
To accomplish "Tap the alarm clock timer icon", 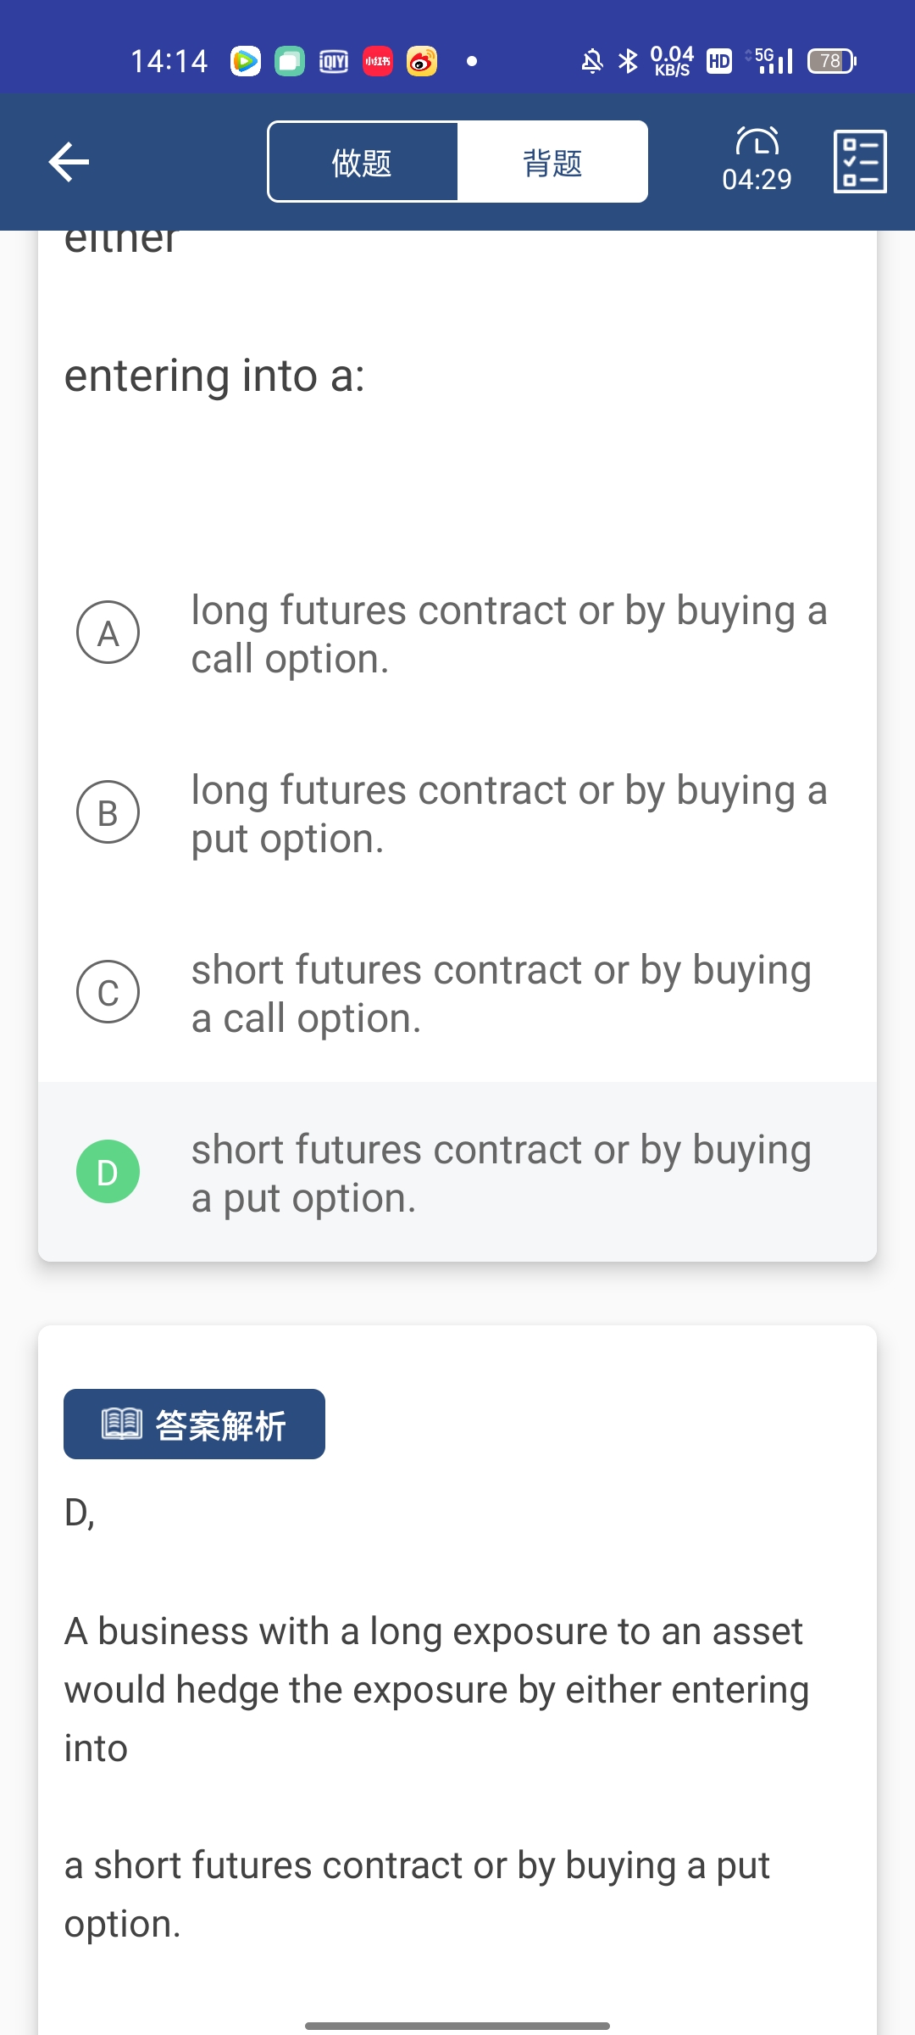I will [757, 141].
